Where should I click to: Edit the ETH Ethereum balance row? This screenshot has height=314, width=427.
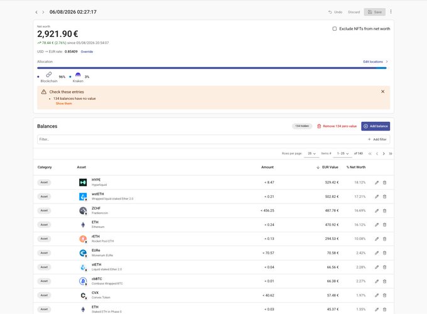click(377, 225)
